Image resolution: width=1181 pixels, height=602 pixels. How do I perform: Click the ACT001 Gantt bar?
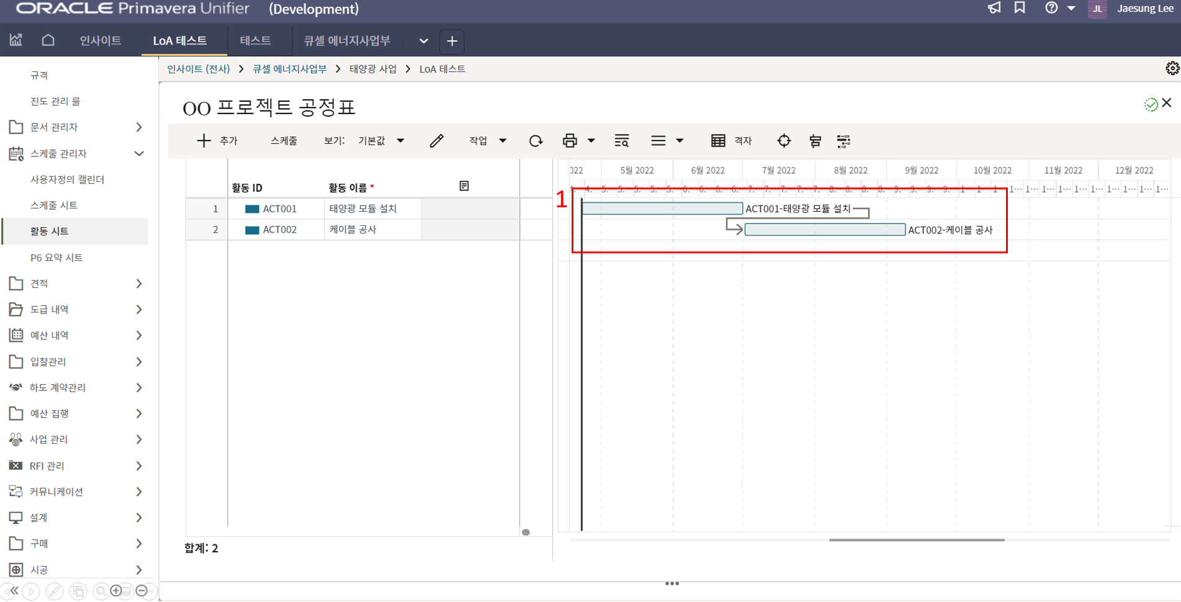[662, 209]
